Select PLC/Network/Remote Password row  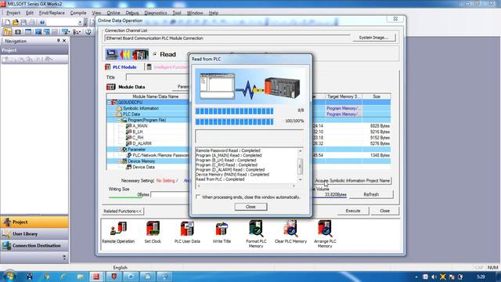248,155
